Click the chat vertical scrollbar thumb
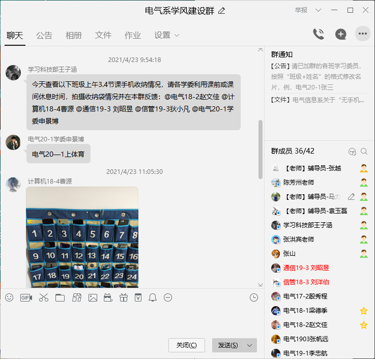Viewport: 375px width, 359px height. (261, 149)
